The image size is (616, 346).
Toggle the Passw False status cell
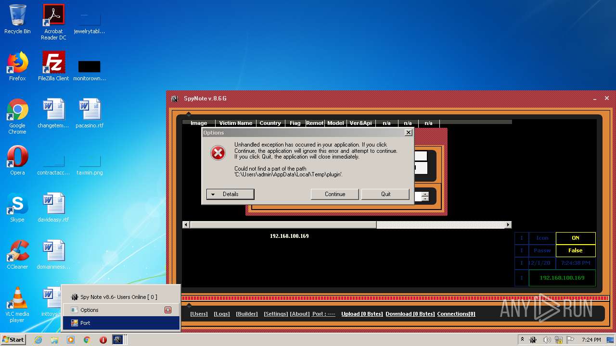point(576,250)
